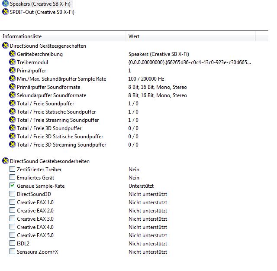Click the icon beside Total / Freie 3D Streaming Soundpuffer
The width and height of the screenshot is (277, 271).
click(13, 144)
